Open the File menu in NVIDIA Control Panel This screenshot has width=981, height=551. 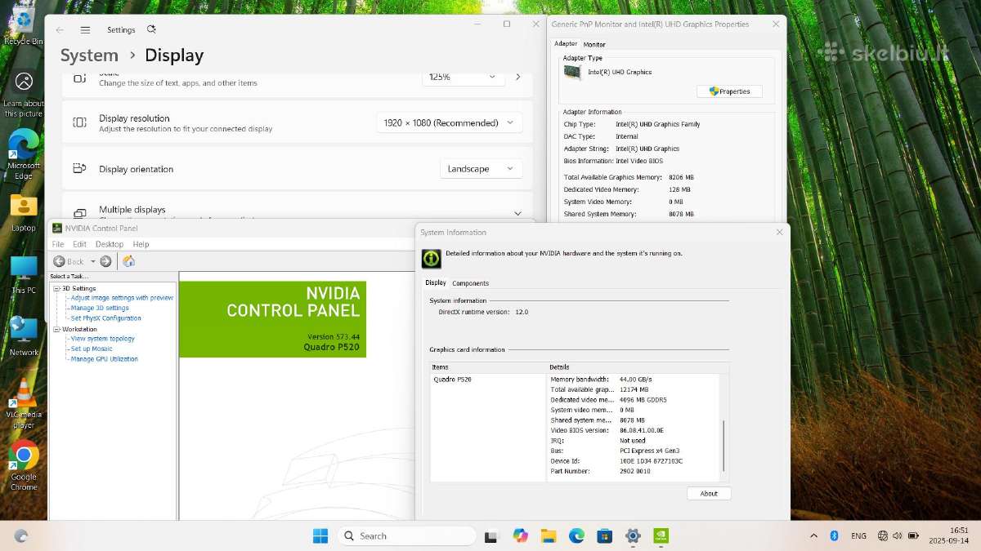click(x=58, y=244)
